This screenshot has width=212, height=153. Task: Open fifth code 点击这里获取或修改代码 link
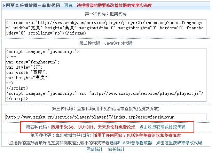click(179, 143)
